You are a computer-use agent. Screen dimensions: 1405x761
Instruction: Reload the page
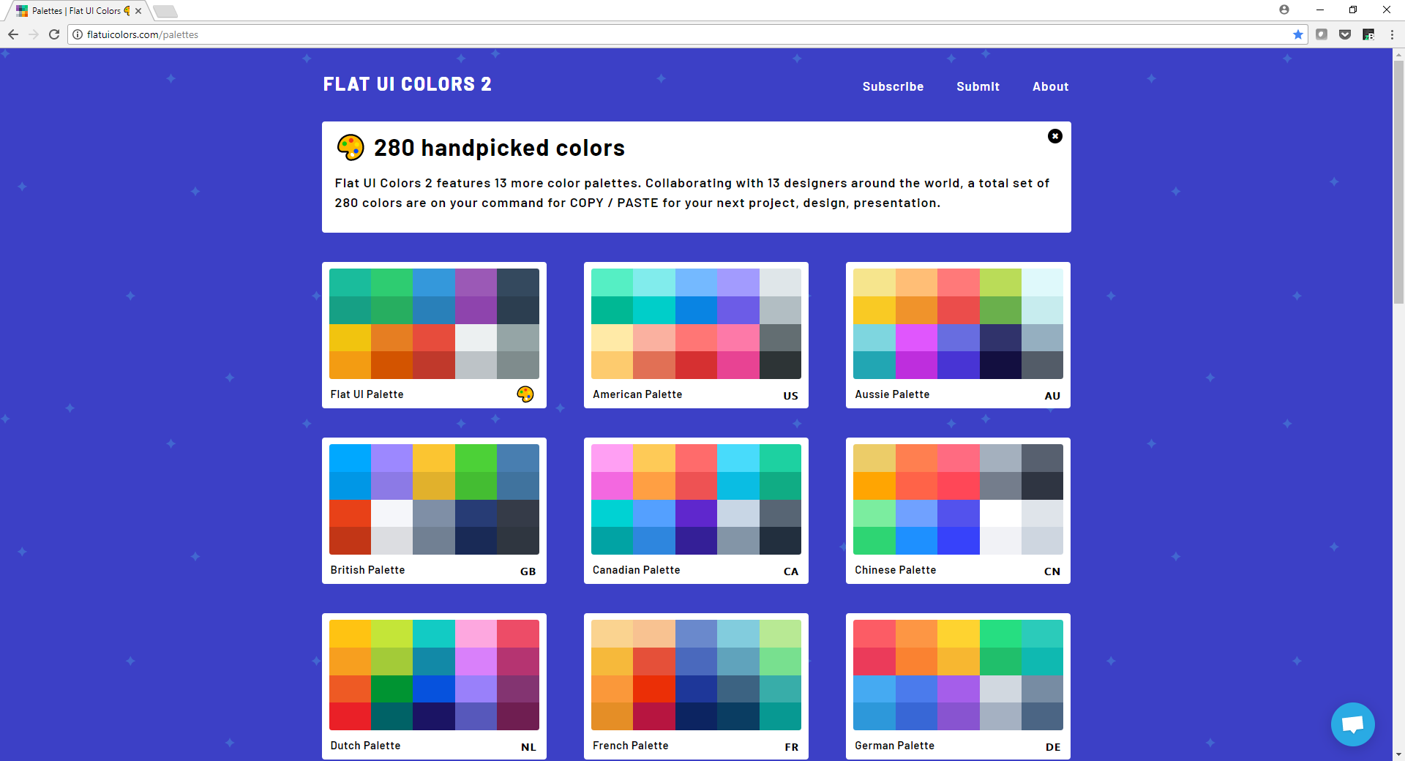click(54, 34)
